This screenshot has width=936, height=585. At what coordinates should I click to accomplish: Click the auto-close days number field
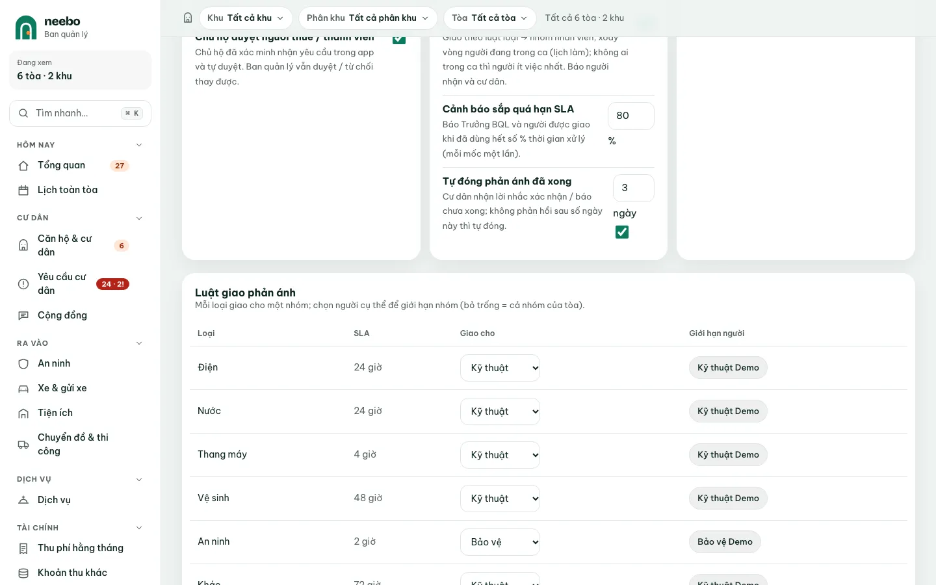click(x=634, y=188)
